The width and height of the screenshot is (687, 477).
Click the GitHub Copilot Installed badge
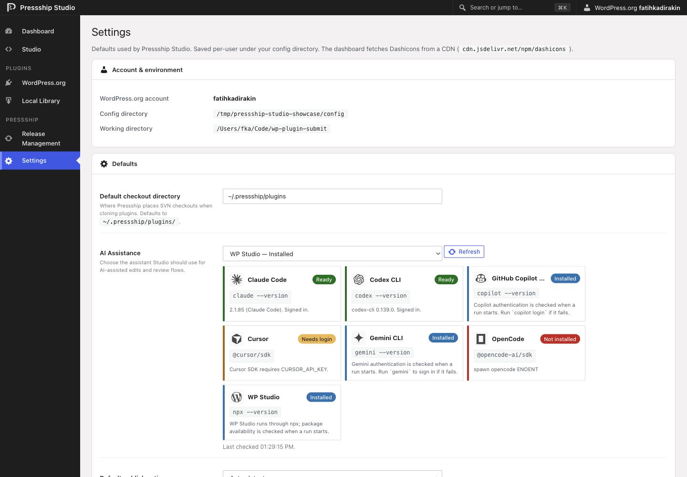pos(565,279)
